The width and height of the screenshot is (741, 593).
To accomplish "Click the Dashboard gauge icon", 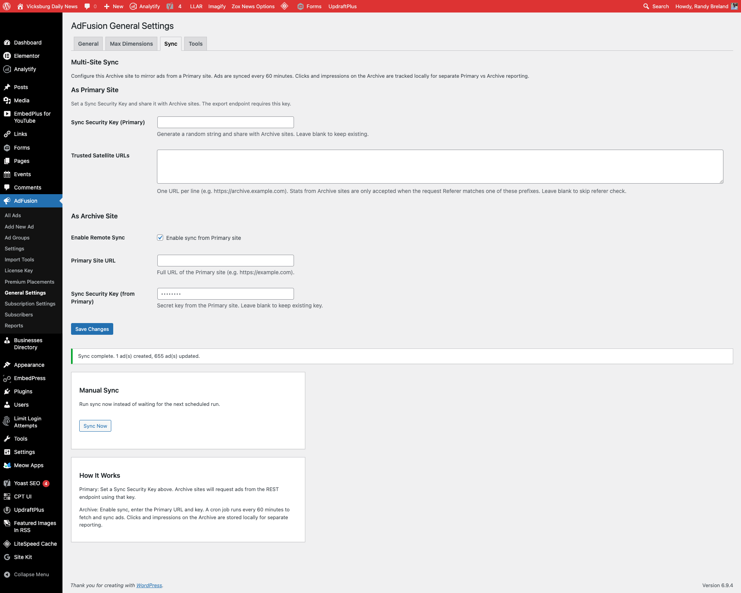I will [7, 43].
